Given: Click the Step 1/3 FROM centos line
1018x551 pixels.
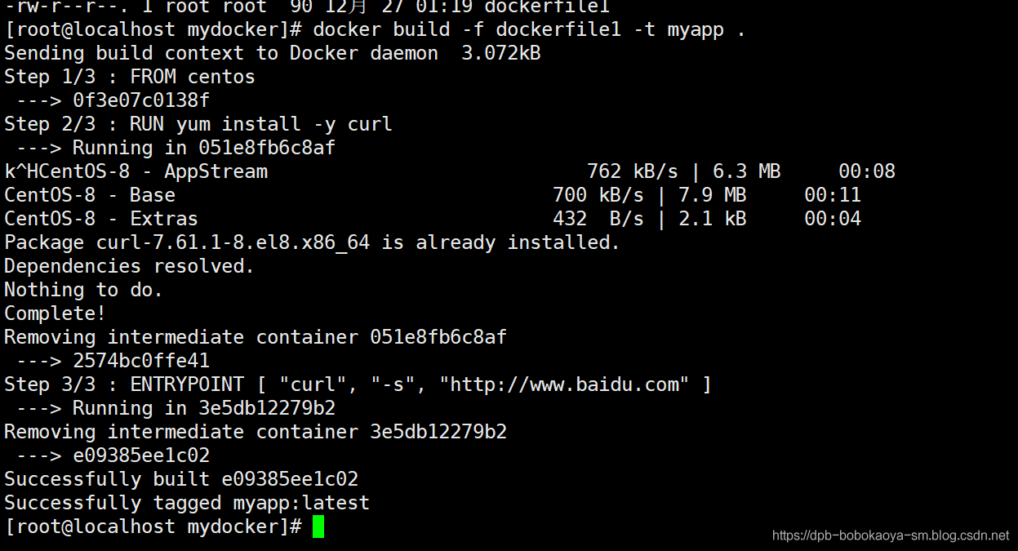Looking at the screenshot, I should (x=130, y=77).
